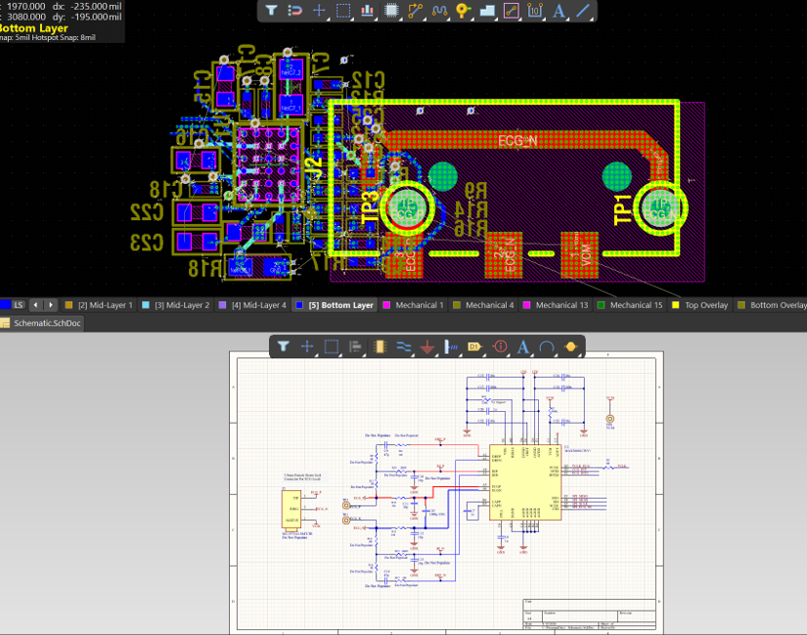This screenshot has height=635, width=807.
Task: Select the yellow via placement tool
Action: [463, 11]
